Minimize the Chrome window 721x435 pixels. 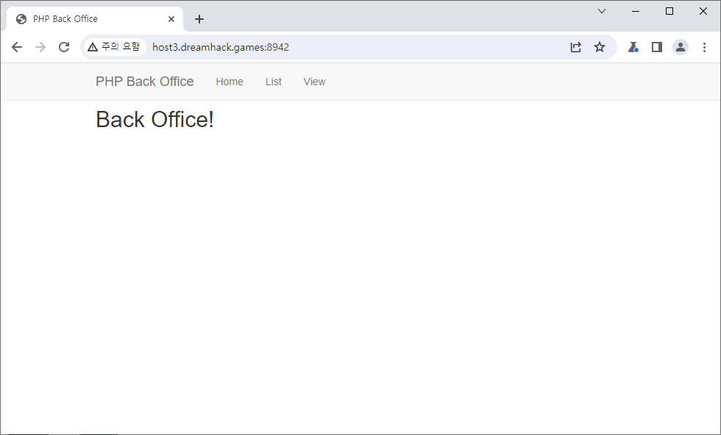tap(636, 11)
